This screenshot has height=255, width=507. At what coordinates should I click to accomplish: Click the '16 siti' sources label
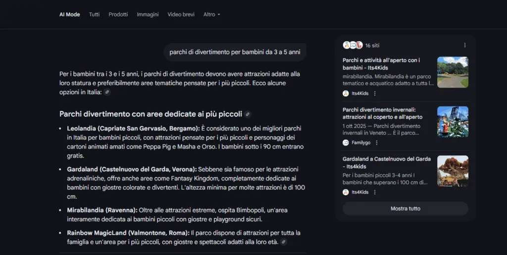(x=372, y=46)
